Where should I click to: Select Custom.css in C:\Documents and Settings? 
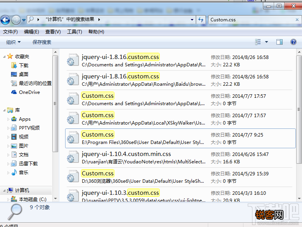[180, 100]
